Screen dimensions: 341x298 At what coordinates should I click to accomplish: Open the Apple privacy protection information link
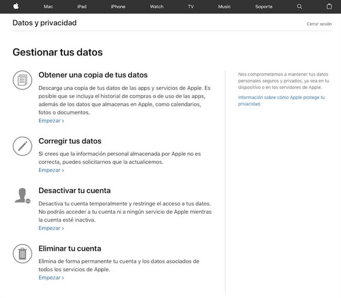click(281, 101)
